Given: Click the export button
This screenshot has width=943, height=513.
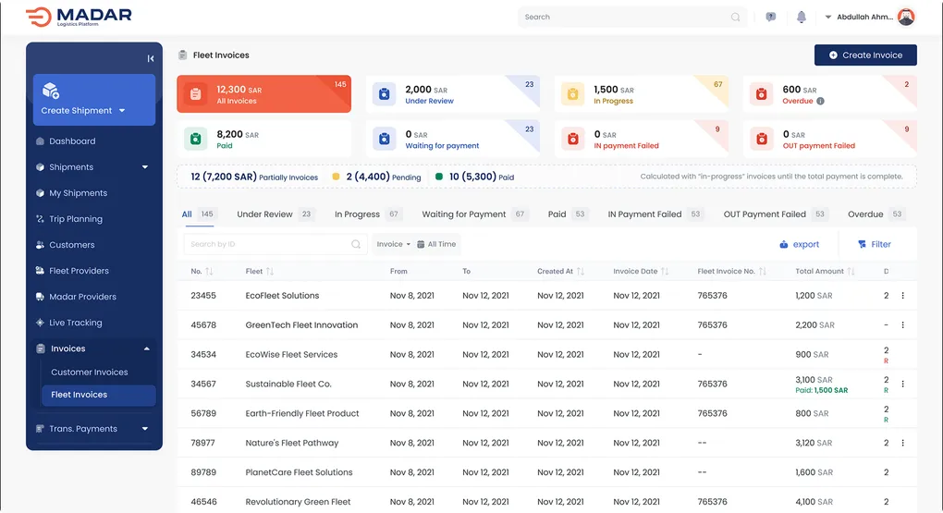Looking at the screenshot, I should click(x=800, y=244).
